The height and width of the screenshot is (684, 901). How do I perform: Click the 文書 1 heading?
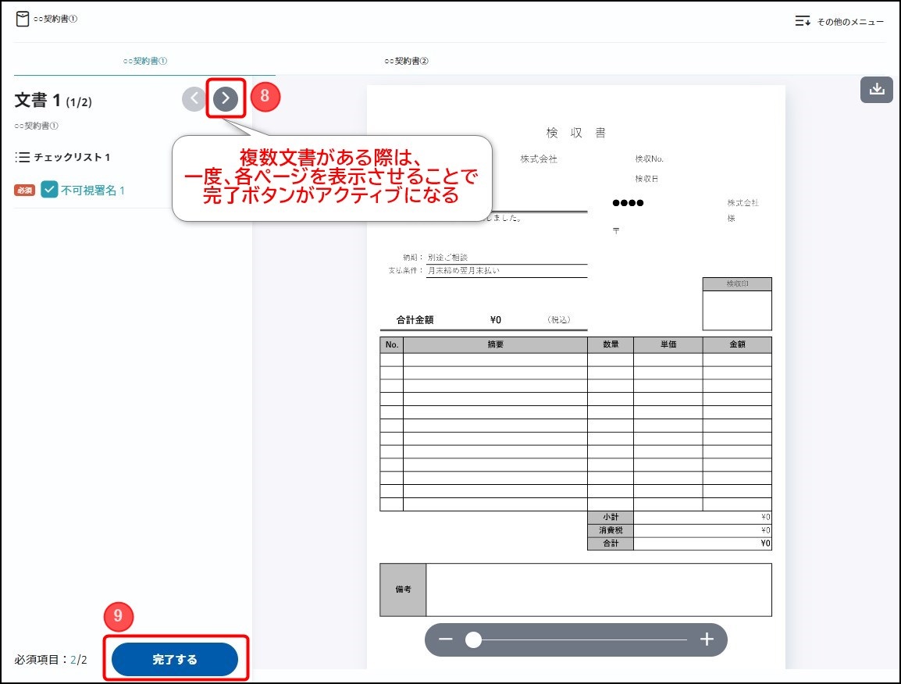tap(37, 100)
